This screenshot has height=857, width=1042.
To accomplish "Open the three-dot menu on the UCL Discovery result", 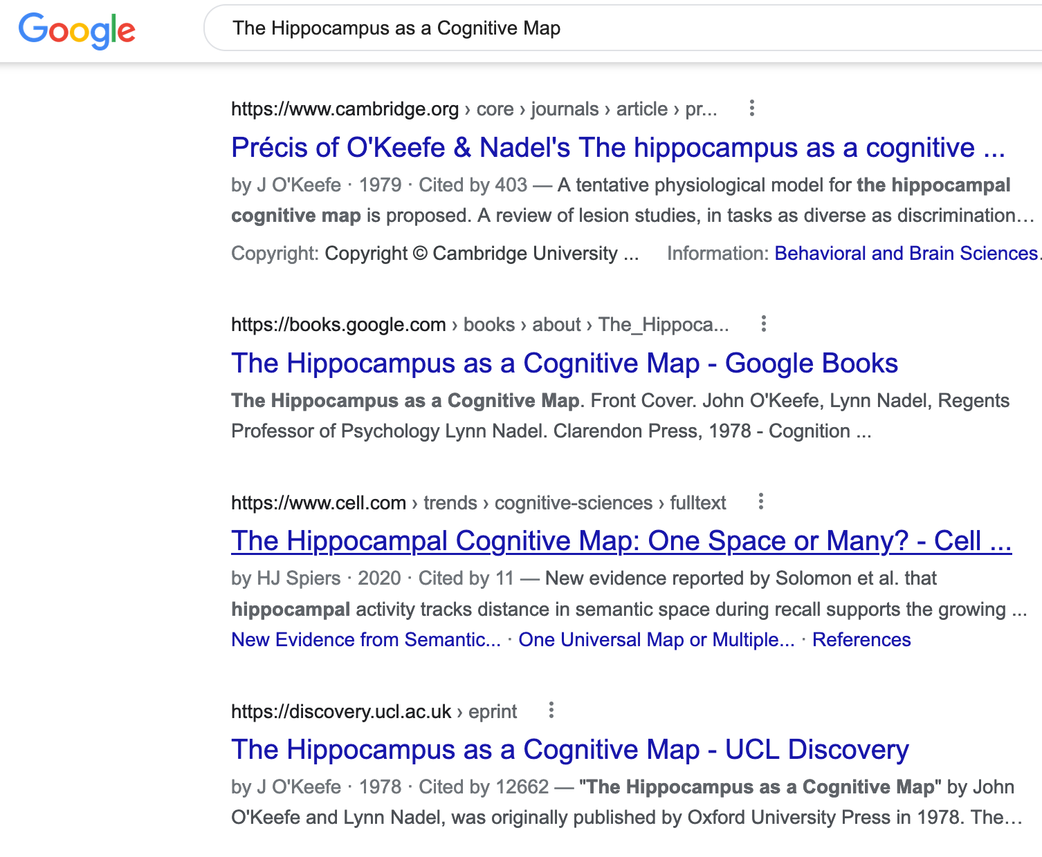I will 551,711.
